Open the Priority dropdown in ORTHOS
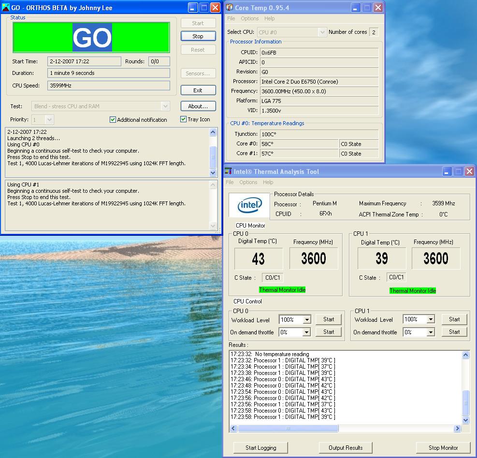This screenshot has height=458, width=477. tap(50, 119)
